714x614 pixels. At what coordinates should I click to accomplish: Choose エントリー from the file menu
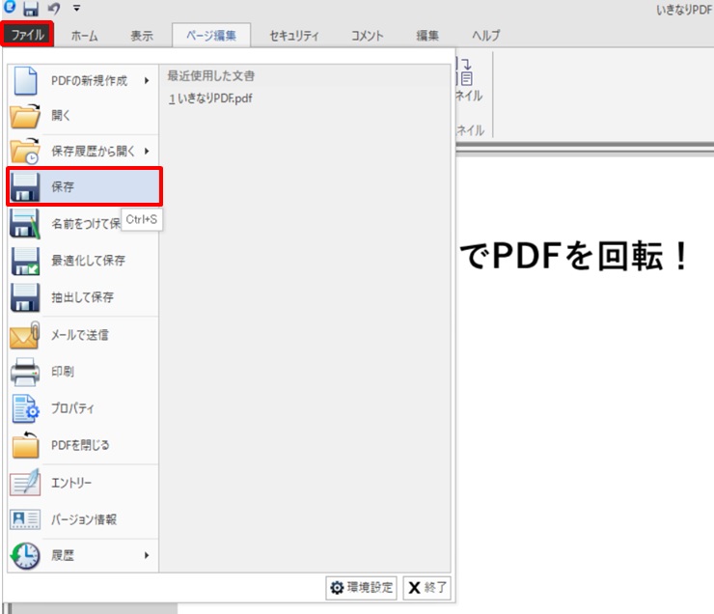pyautogui.click(x=71, y=483)
